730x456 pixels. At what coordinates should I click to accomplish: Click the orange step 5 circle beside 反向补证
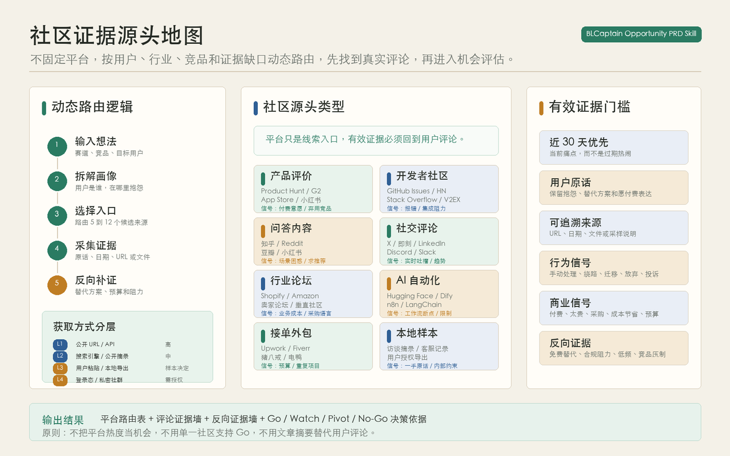coord(57,285)
